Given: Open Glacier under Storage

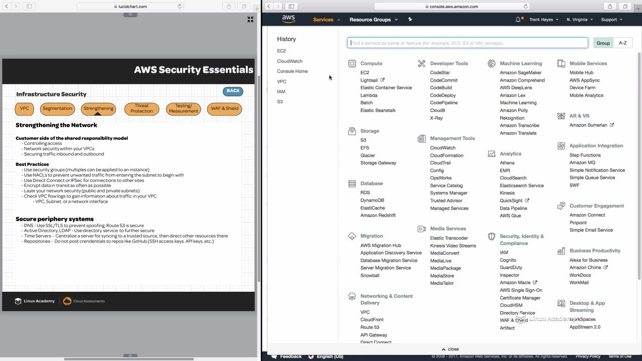Looking at the screenshot, I should (x=368, y=155).
